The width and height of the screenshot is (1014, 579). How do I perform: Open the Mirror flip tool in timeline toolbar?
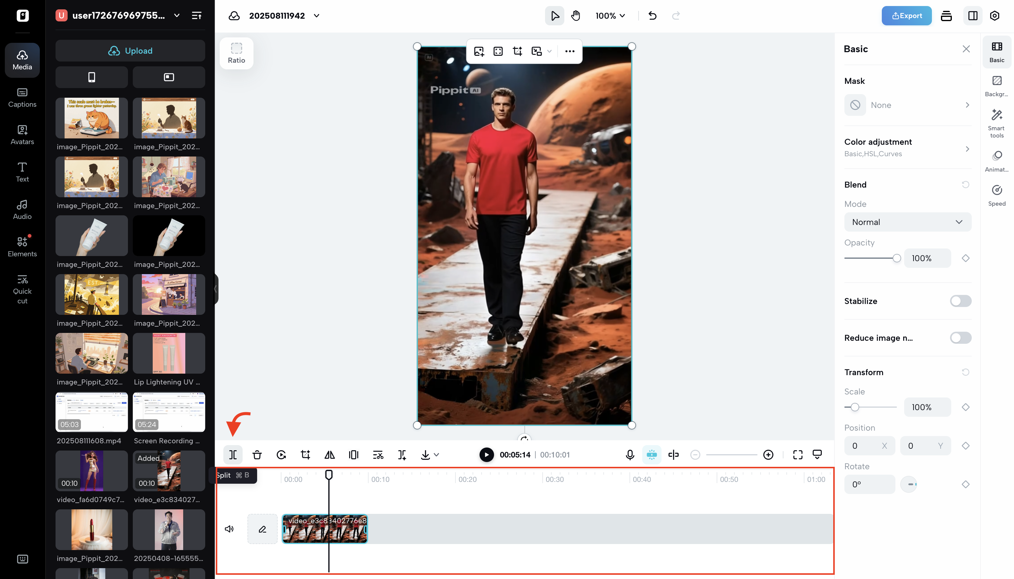pyautogui.click(x=330, y=454)
